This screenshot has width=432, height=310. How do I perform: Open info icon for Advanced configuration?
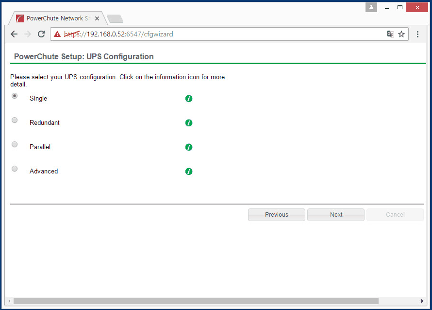click(189, 171)
